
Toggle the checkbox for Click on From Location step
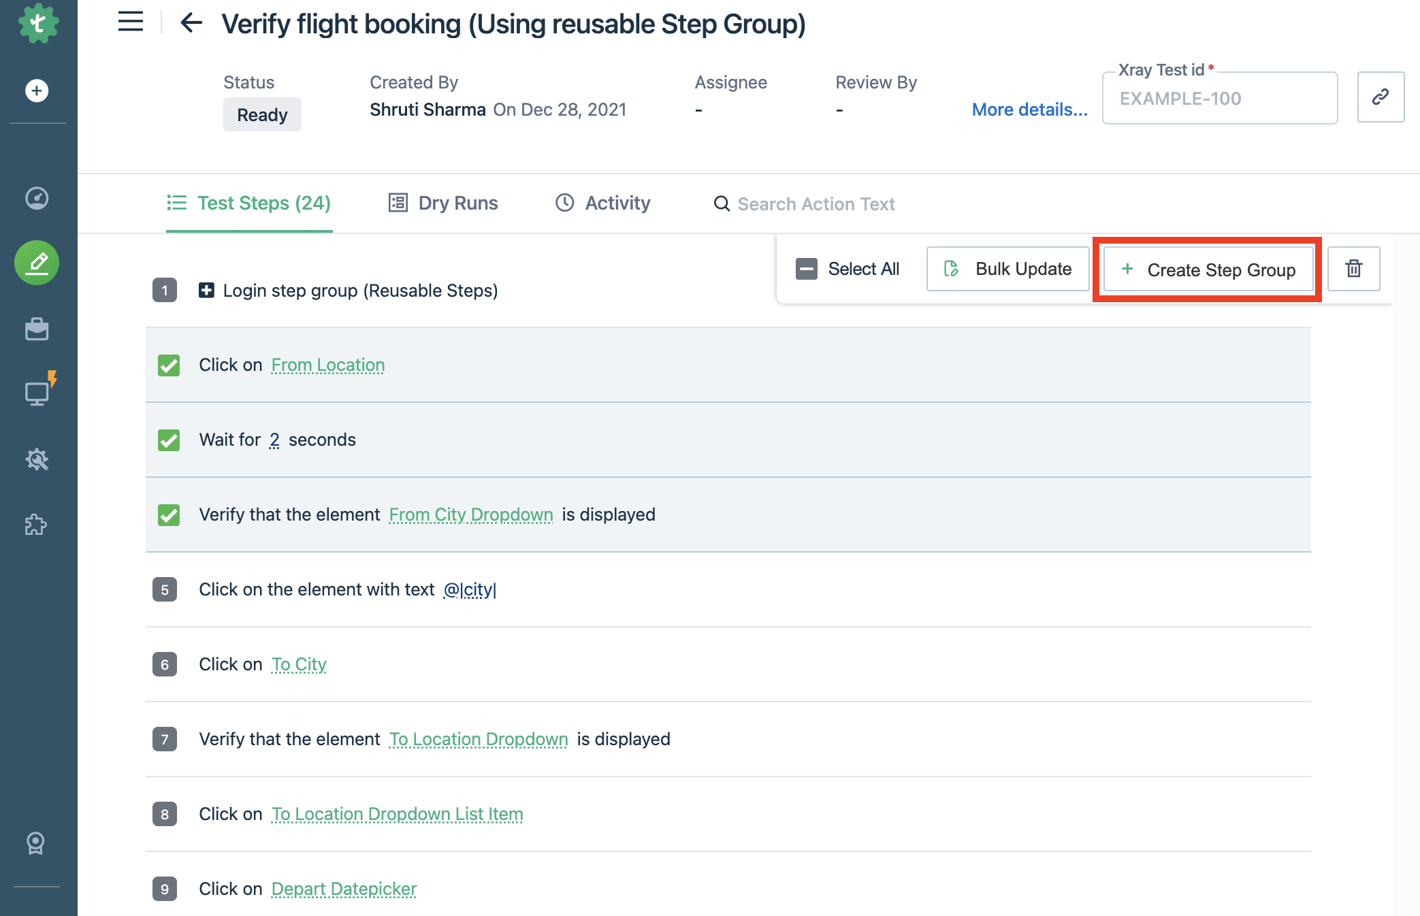point(167,364)
